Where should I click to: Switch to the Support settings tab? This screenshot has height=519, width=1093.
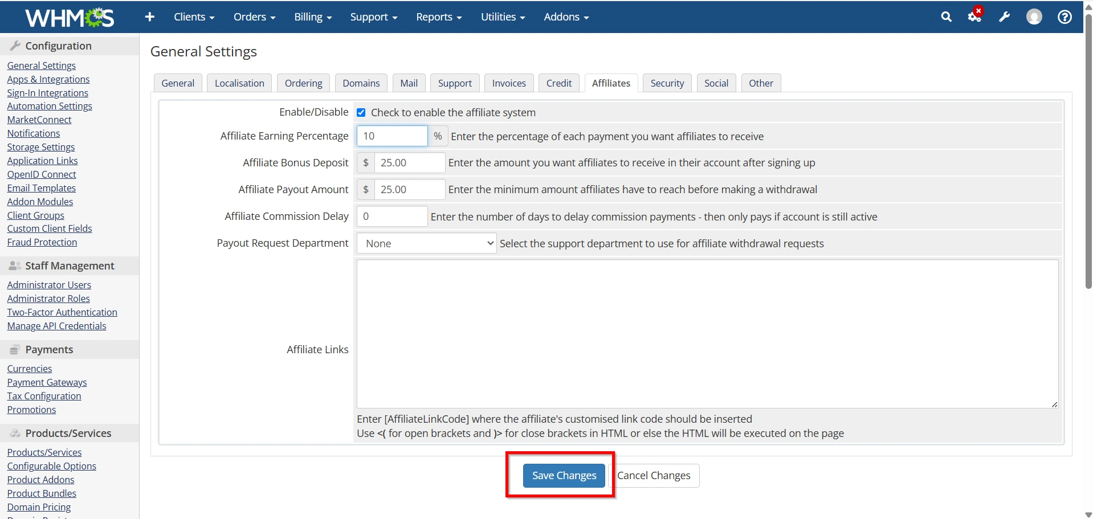tap(455, 83)
